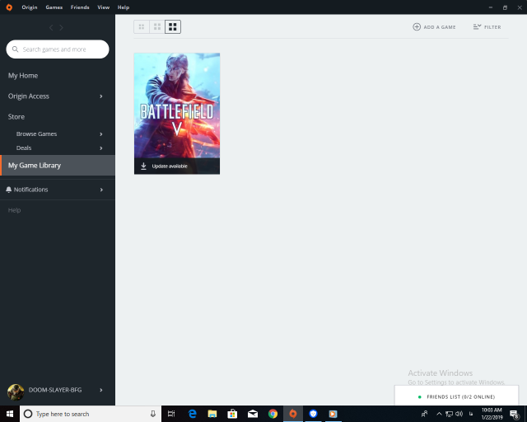Click the back navigation arrow
This screenshot has height=422, width=527.
point(50,28)
